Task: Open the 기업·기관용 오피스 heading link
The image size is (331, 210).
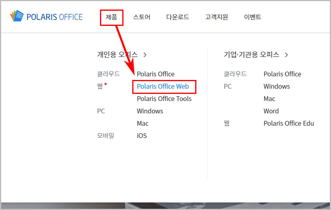Action: 251,54
